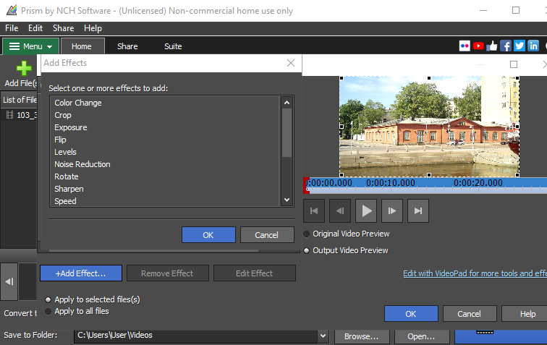Open the YouTube social icon
Screen dimensions: 547x345
478,46
